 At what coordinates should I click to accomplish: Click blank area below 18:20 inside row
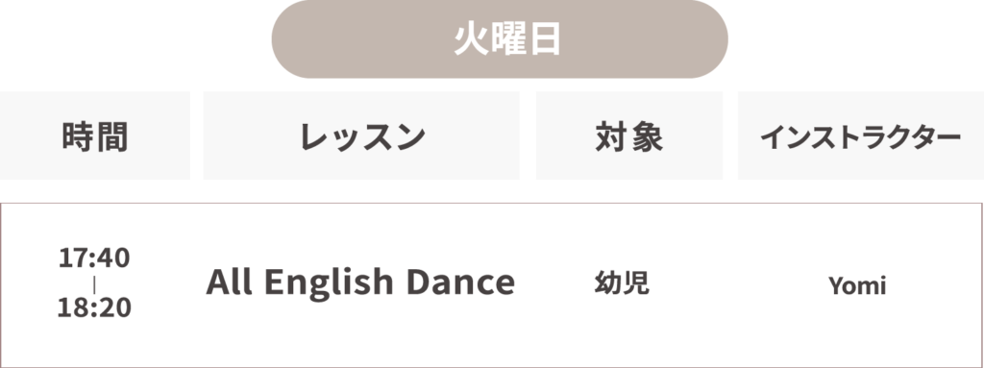pos(94,342)
